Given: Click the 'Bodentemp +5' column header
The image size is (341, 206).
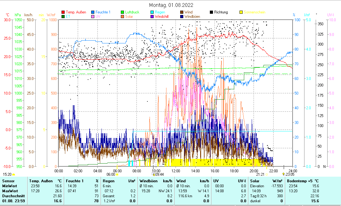Looking at the screenshot, I should pyautogui.click(x=299, y=181).
